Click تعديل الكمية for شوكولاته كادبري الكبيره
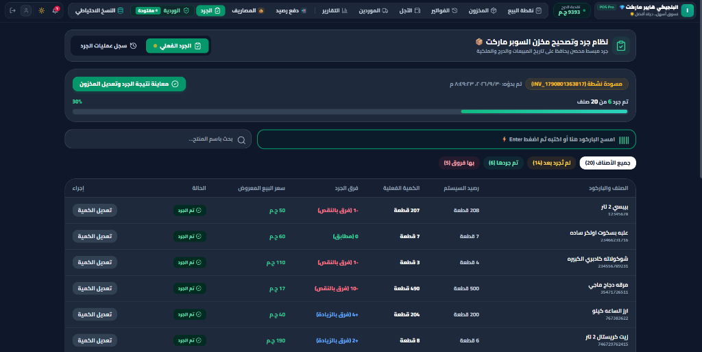Screen dimensions: 702x352 tap(95, 262)
